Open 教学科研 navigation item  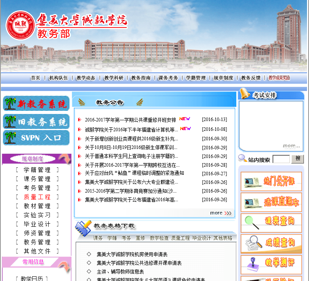(114, 78)
